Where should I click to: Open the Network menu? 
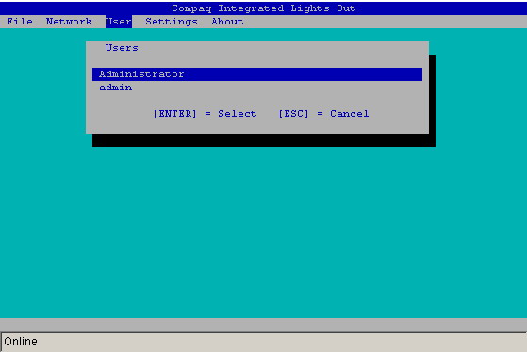(x=69, y=22)
